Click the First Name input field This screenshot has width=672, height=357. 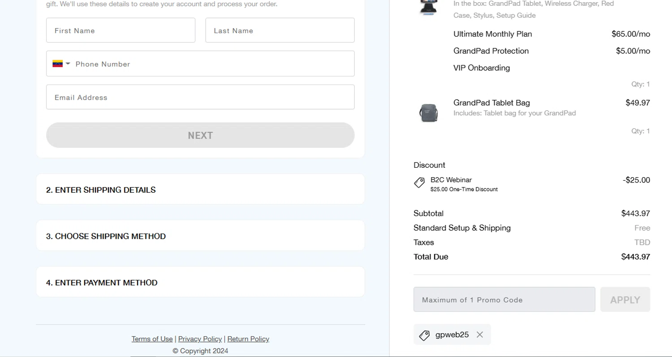121,30
